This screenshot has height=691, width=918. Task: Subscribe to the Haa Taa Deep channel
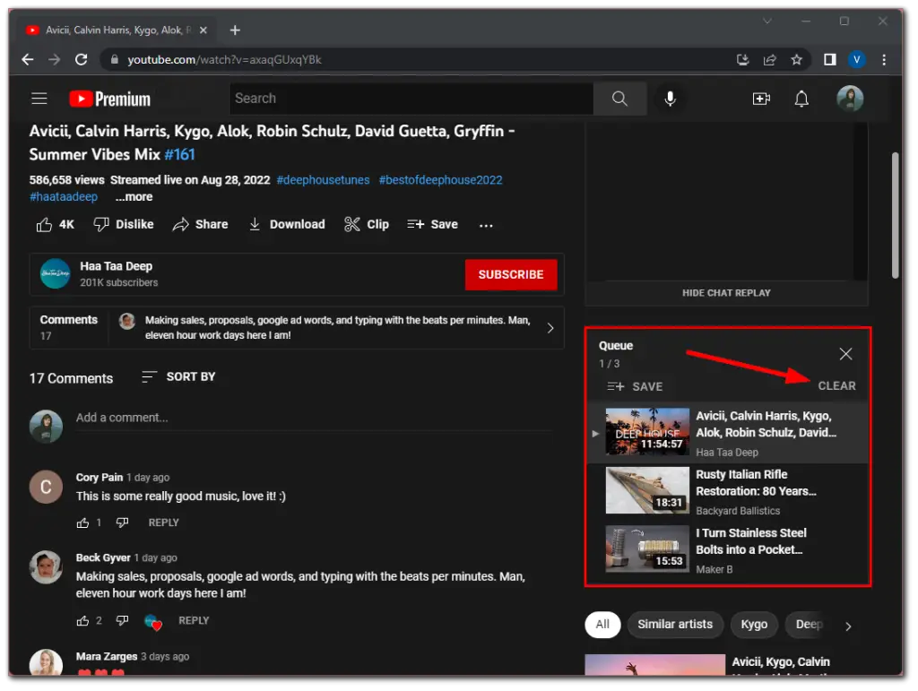511,274
